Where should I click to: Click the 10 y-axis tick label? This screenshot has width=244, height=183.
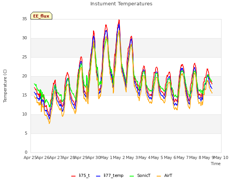click(24, 114)
